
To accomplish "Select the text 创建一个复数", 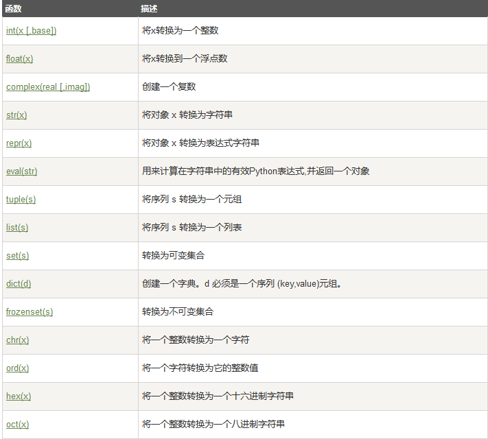I will tap(169, 86).
